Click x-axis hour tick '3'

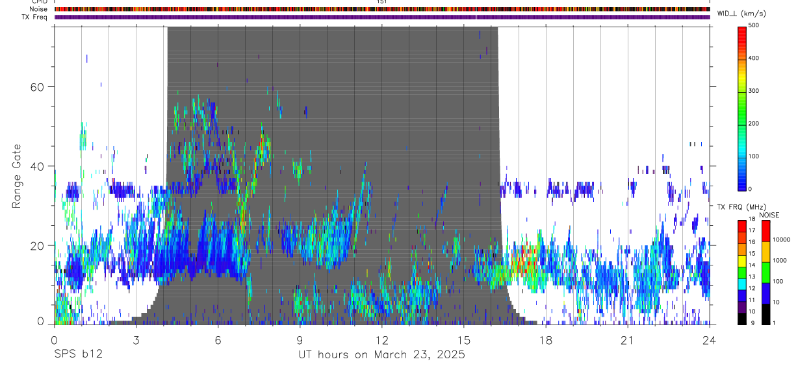136,340
